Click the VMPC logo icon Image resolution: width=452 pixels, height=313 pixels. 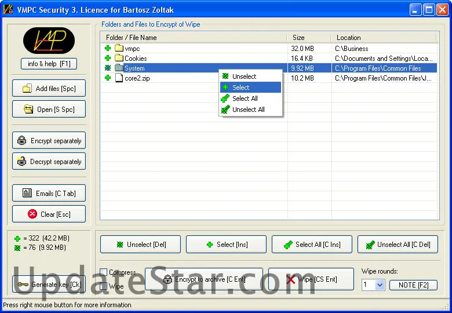[49, 41]
